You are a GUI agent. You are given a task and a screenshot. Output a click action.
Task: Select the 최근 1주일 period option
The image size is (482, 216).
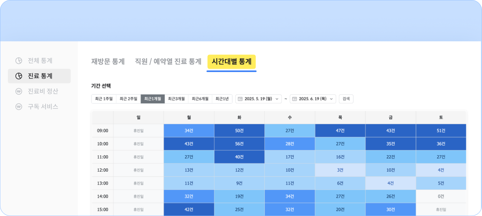pyautogui.click(x=104, y=99)
